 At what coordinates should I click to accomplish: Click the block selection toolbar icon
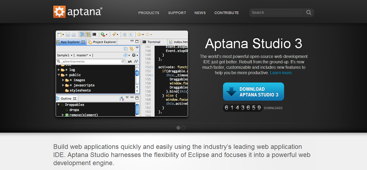(125, 34)
